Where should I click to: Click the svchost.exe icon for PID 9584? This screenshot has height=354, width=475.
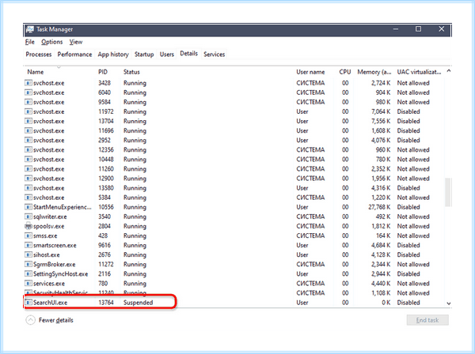[x=28, y=102]
